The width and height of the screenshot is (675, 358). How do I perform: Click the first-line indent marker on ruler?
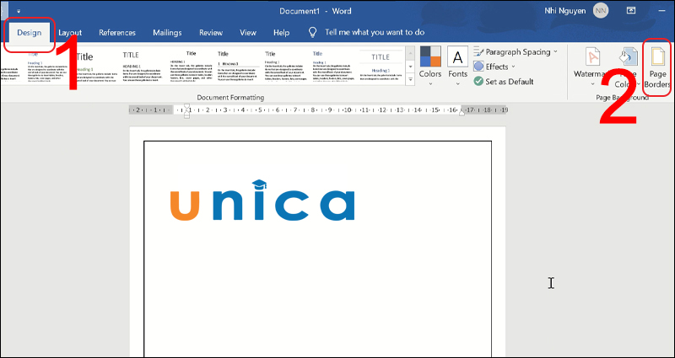(x=186, y=105)
